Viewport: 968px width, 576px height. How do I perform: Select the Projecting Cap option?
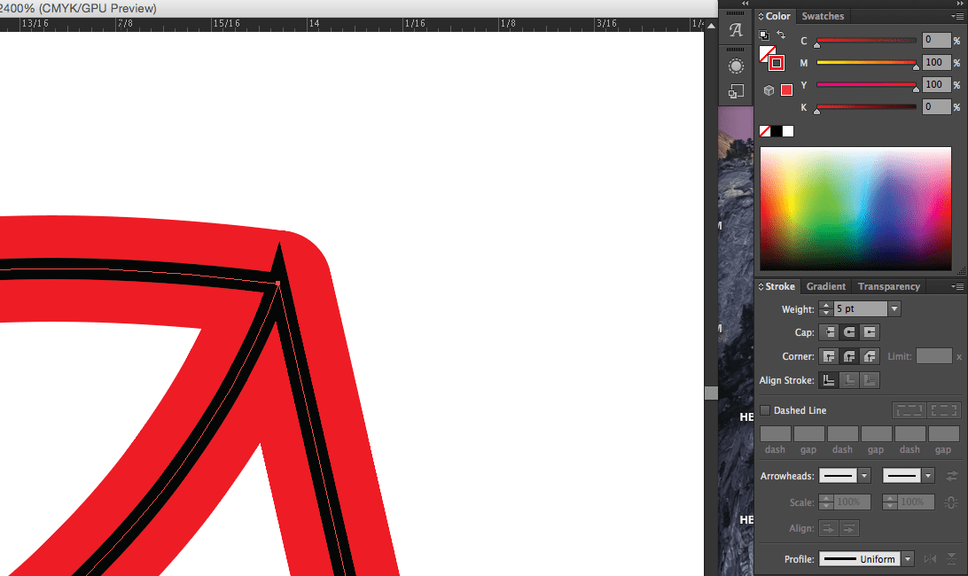(x=869, y=332)
